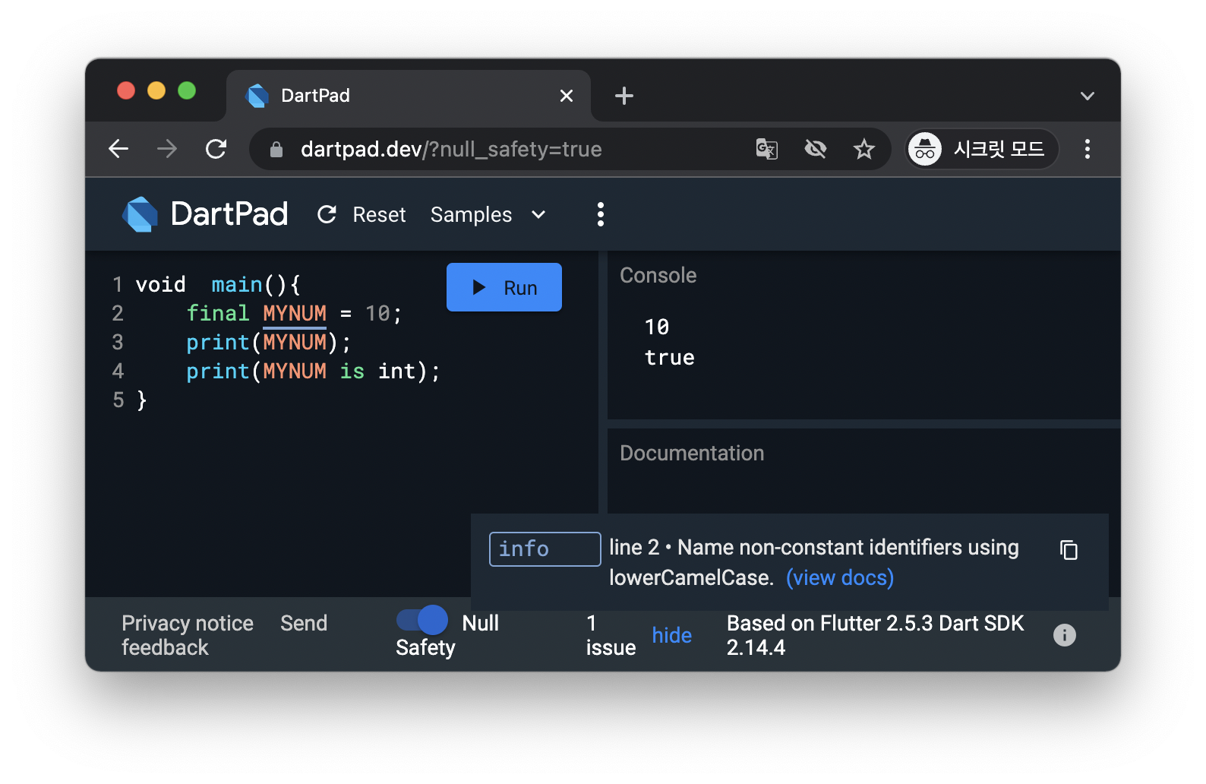Click 'is' keyword on line 4
The image size is (1206, 784).
point(352,371)
